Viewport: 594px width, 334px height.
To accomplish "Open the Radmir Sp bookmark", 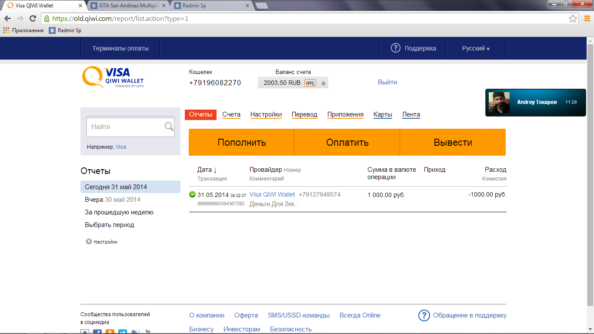I will (x=65, y=30).
